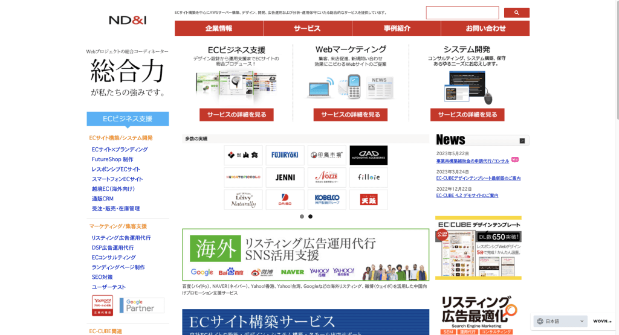
Task: Click the News arrow icon
Action: 522,141
